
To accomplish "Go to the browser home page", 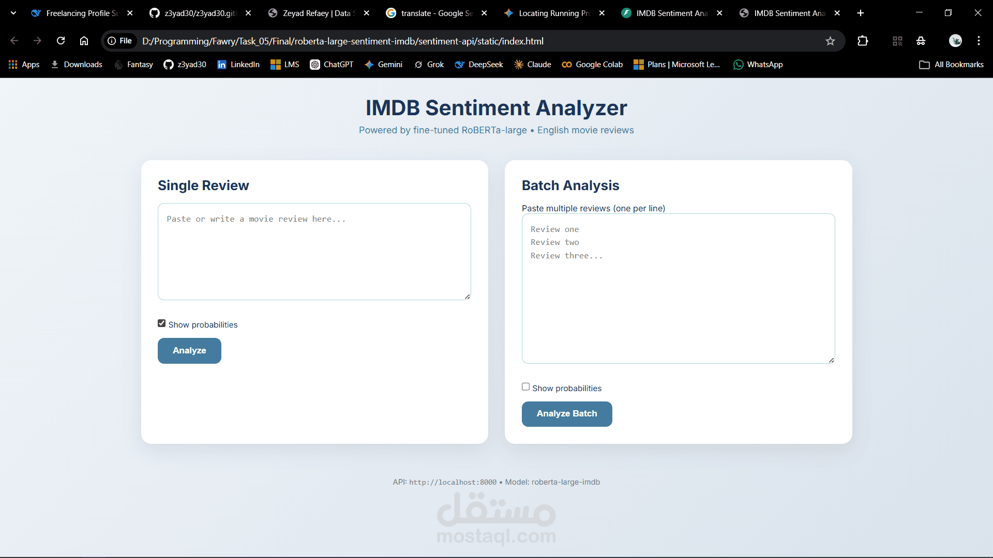I will (x=84, y=41).
